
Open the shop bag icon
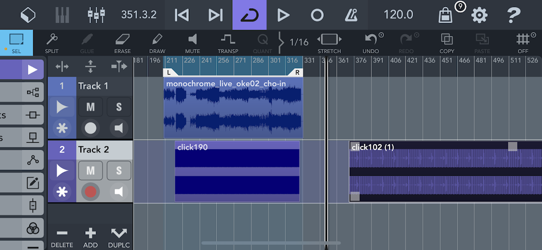(445, 16)
